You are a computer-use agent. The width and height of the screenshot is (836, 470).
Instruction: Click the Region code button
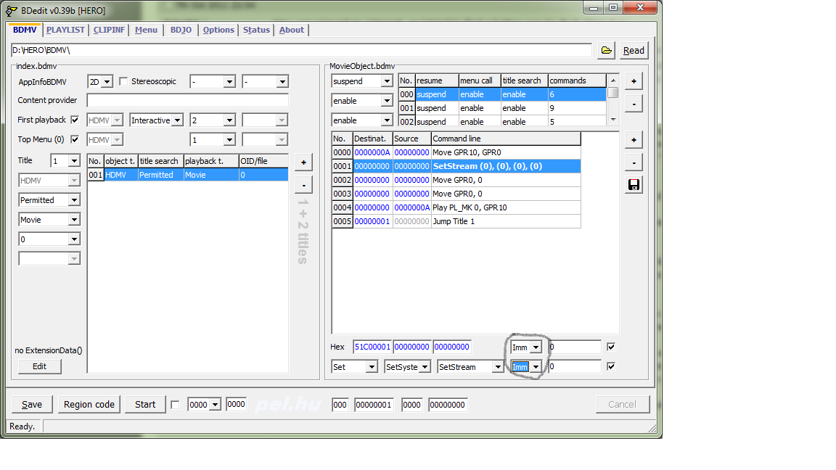tap(89, 405)
